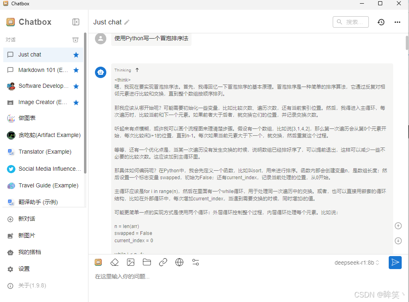Open the 做图表 conversation
Viewport: 409px width, 302px height.
coord(43,118)
